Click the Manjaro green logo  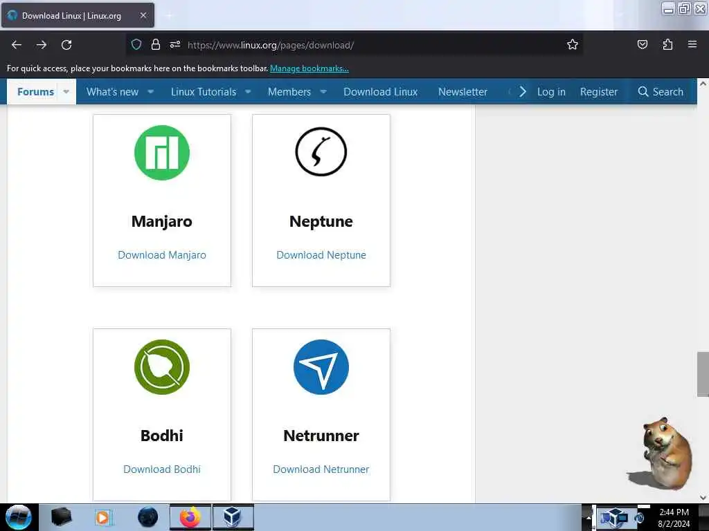(x=162, y=153)
